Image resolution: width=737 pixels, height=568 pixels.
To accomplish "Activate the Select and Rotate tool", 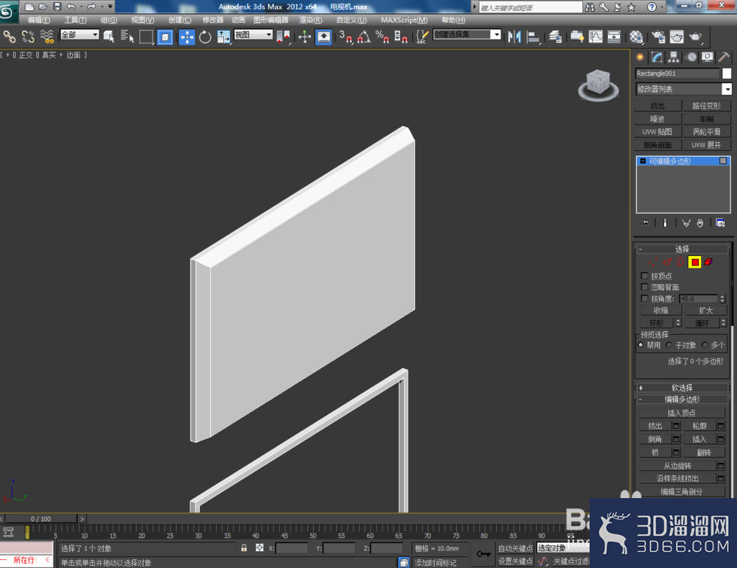I will click(x=205, y=37).
